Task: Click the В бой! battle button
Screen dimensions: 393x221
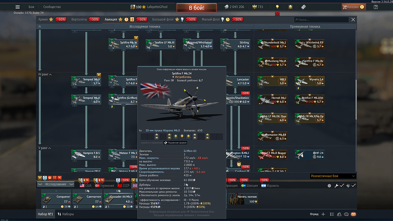Action: pos(196,8)
